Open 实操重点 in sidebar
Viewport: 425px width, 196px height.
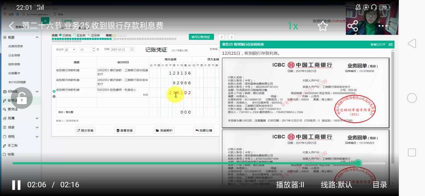pyautogui.click(x=14, y=73)
